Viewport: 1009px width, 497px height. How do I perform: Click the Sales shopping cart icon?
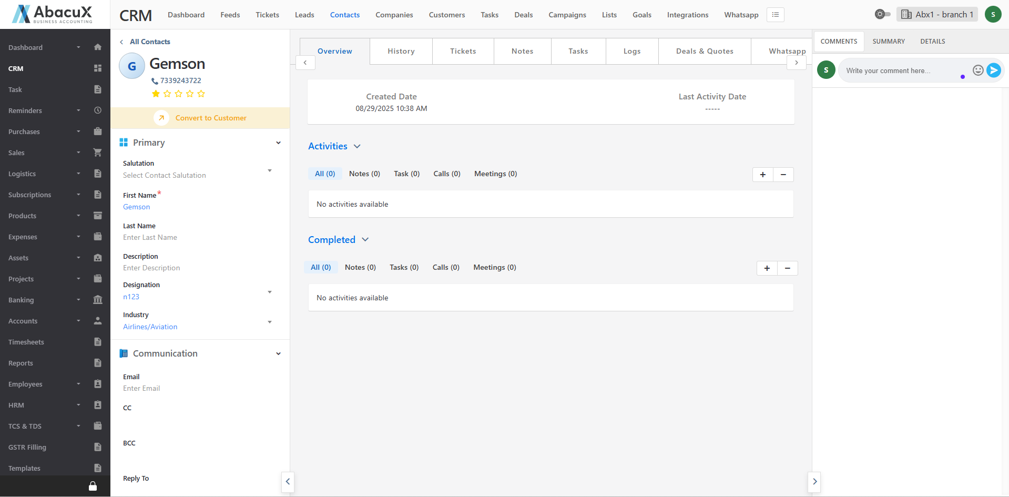pos(97,153)
